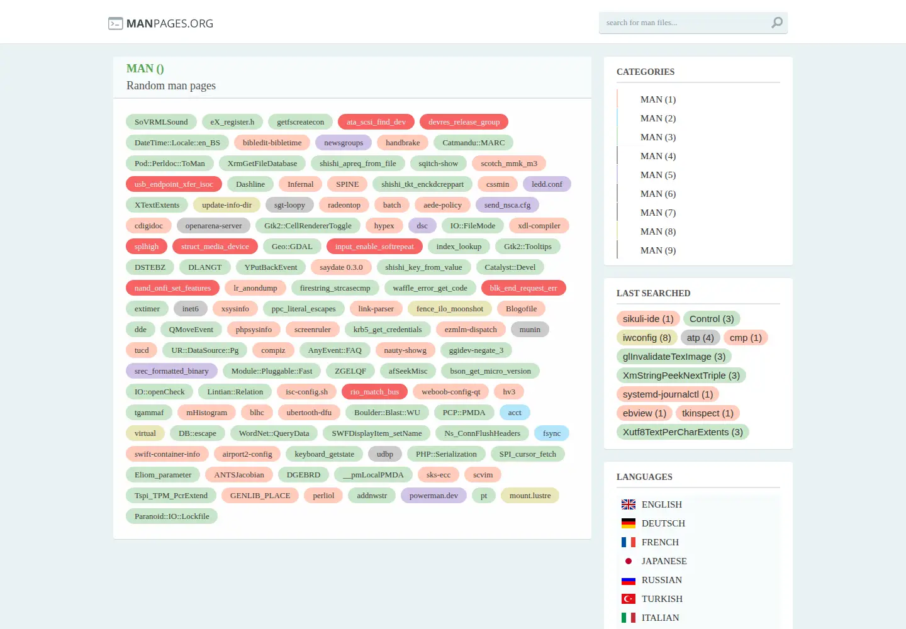This screenshot has width=906, height=629.
Task: Open the mount.lustre man page
Action: tap(530, 496)
